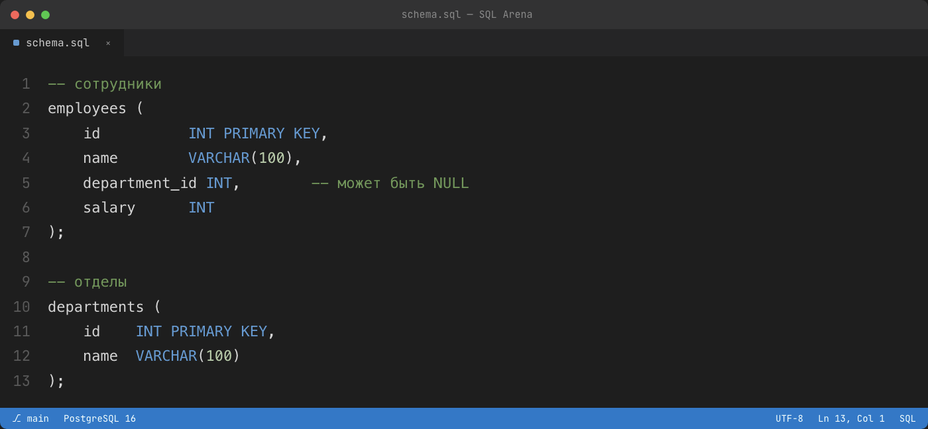Select the schema.sql tab
This screenshot has width=928, height=429.
pos(62,43)
